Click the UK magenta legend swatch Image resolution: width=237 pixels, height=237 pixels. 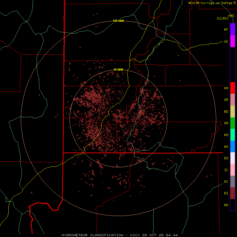pos(233,41)
